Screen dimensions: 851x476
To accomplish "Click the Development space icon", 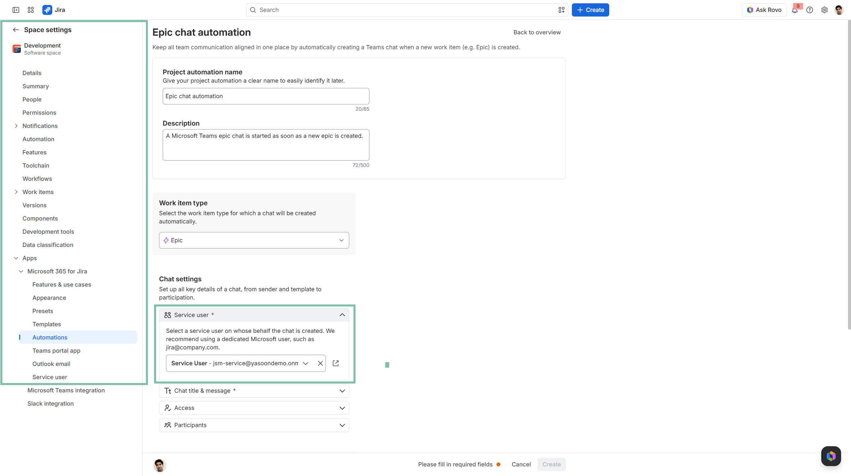I will point(17,49).
